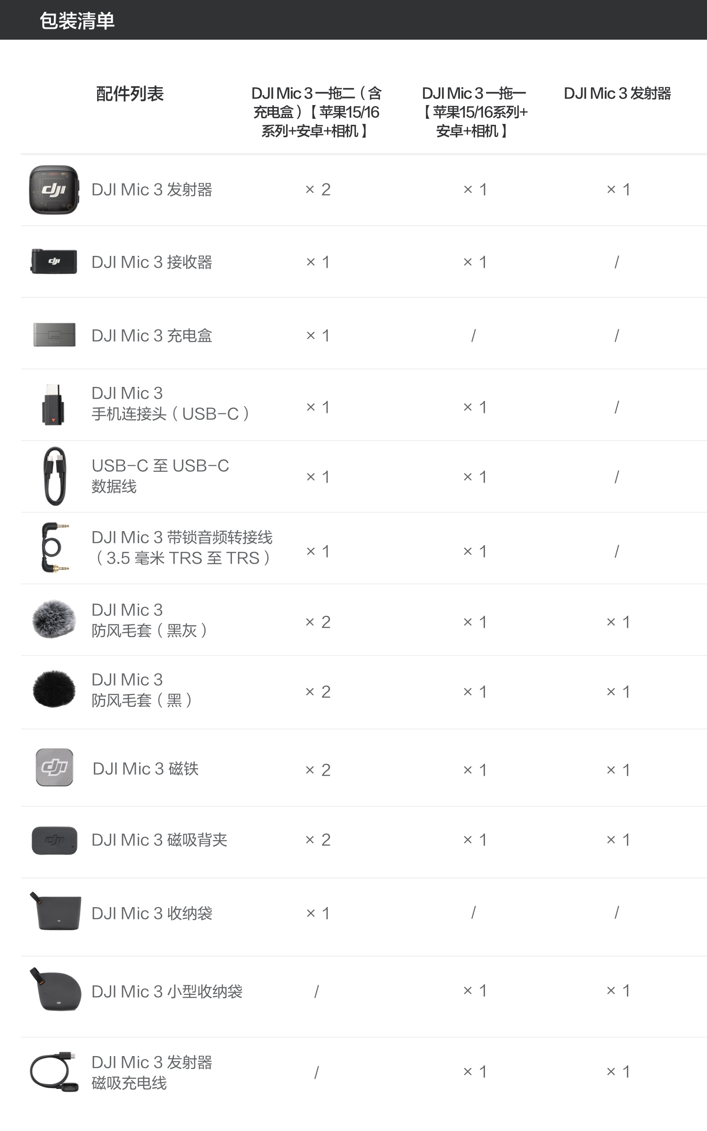Viewport: 707px width, 1131px height.
Task: Select the charging case product image
Action: click(54, 335)
